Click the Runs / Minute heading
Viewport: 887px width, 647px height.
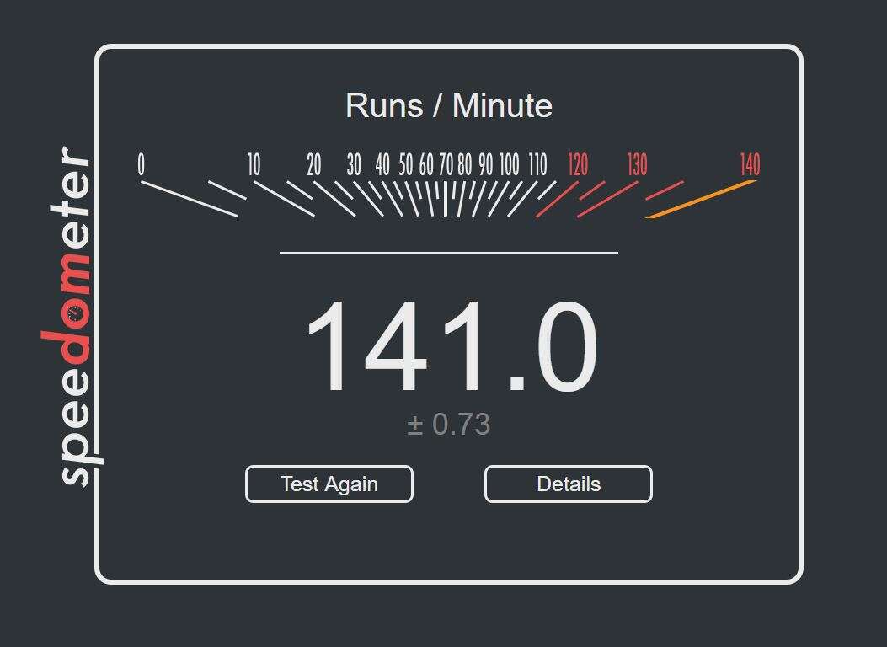(x=448, y=105)
